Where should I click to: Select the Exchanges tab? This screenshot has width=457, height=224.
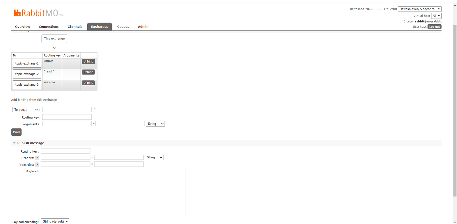point(100,27)
